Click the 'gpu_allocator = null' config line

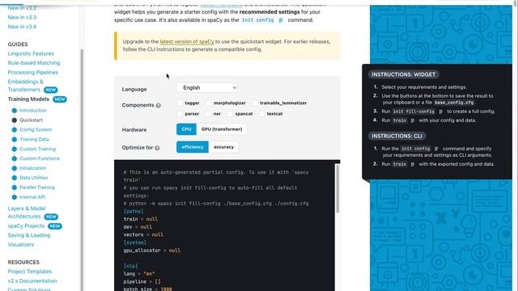pos(152,251)
